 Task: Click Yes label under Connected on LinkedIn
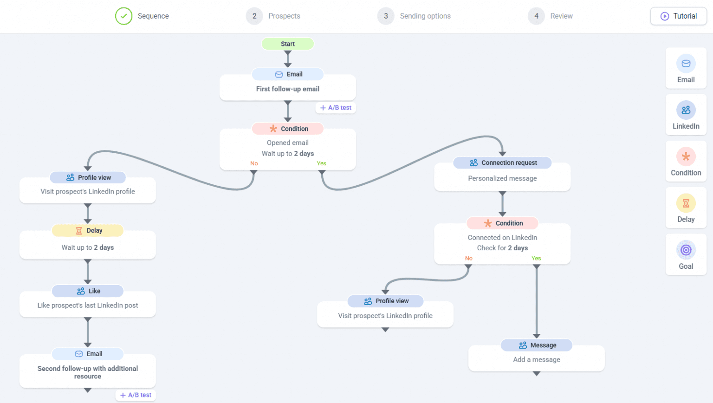536,258
